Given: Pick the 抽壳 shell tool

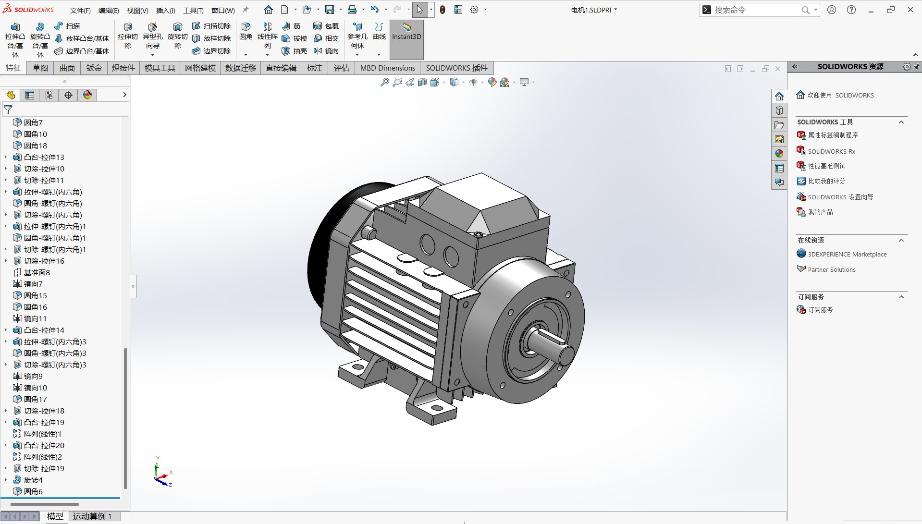Looking at the screenshot, I should [x=295, y=51].
